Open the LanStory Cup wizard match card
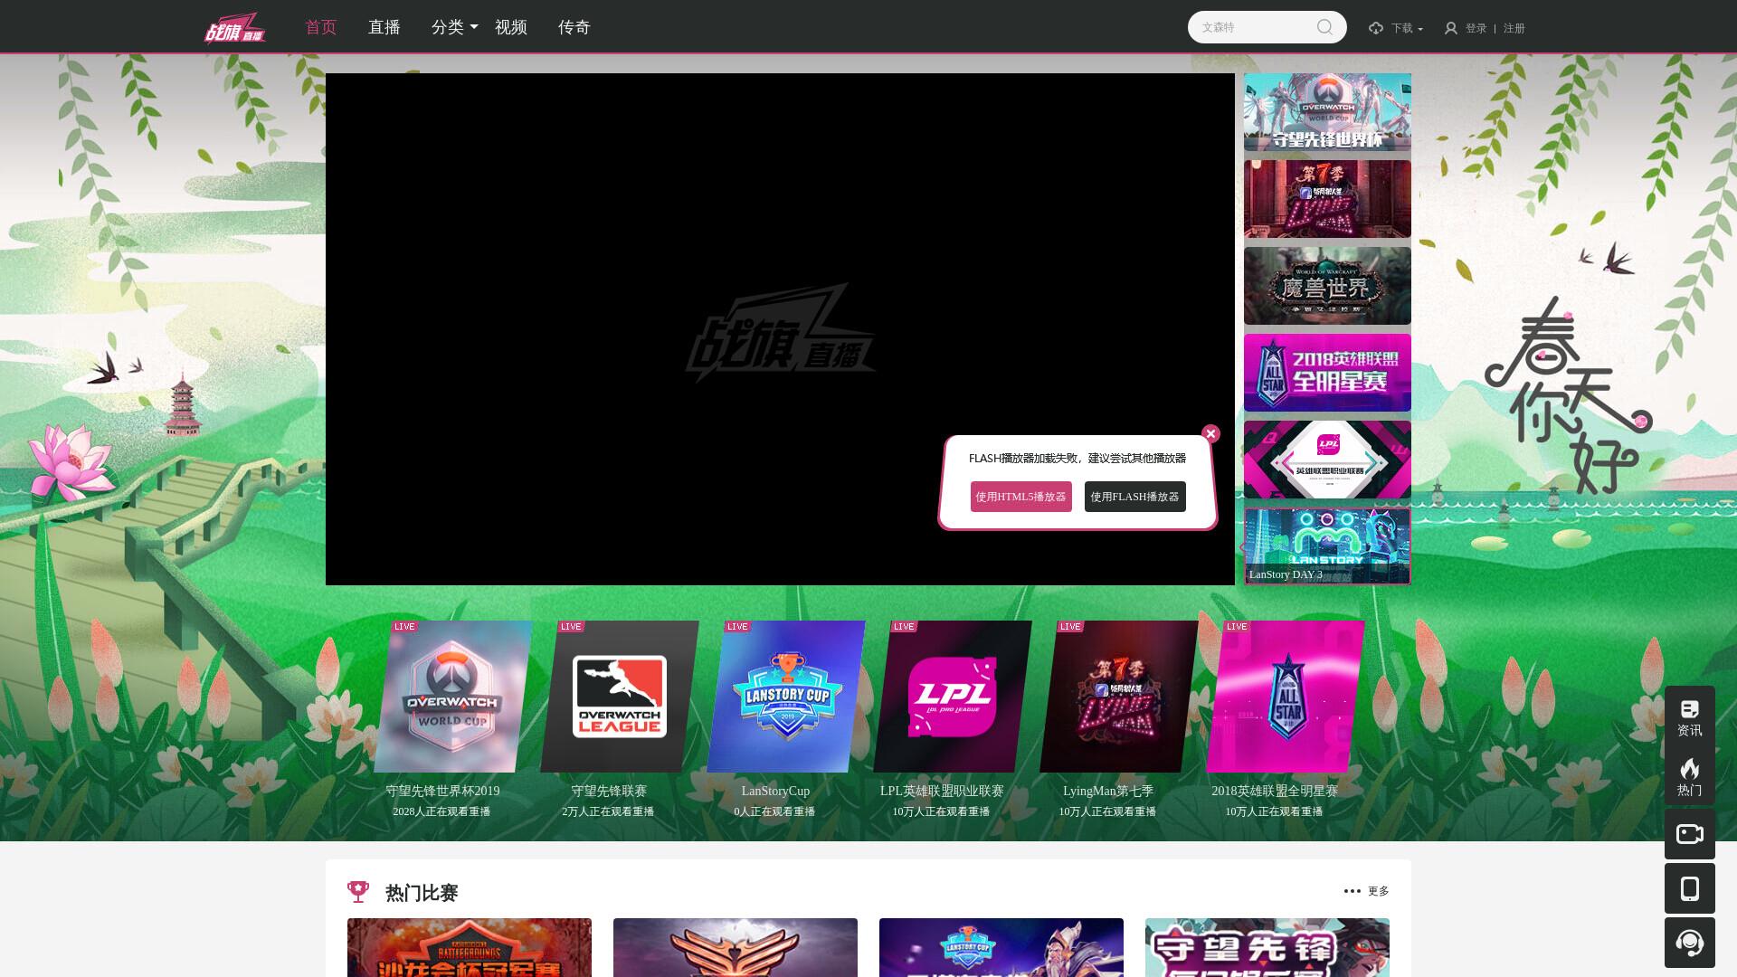The height and width of the screenshot is (977, 1737). [x=1001, y=947]
